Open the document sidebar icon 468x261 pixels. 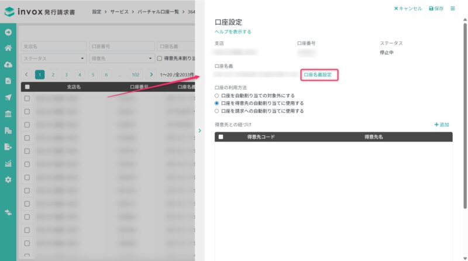(8, 81)
